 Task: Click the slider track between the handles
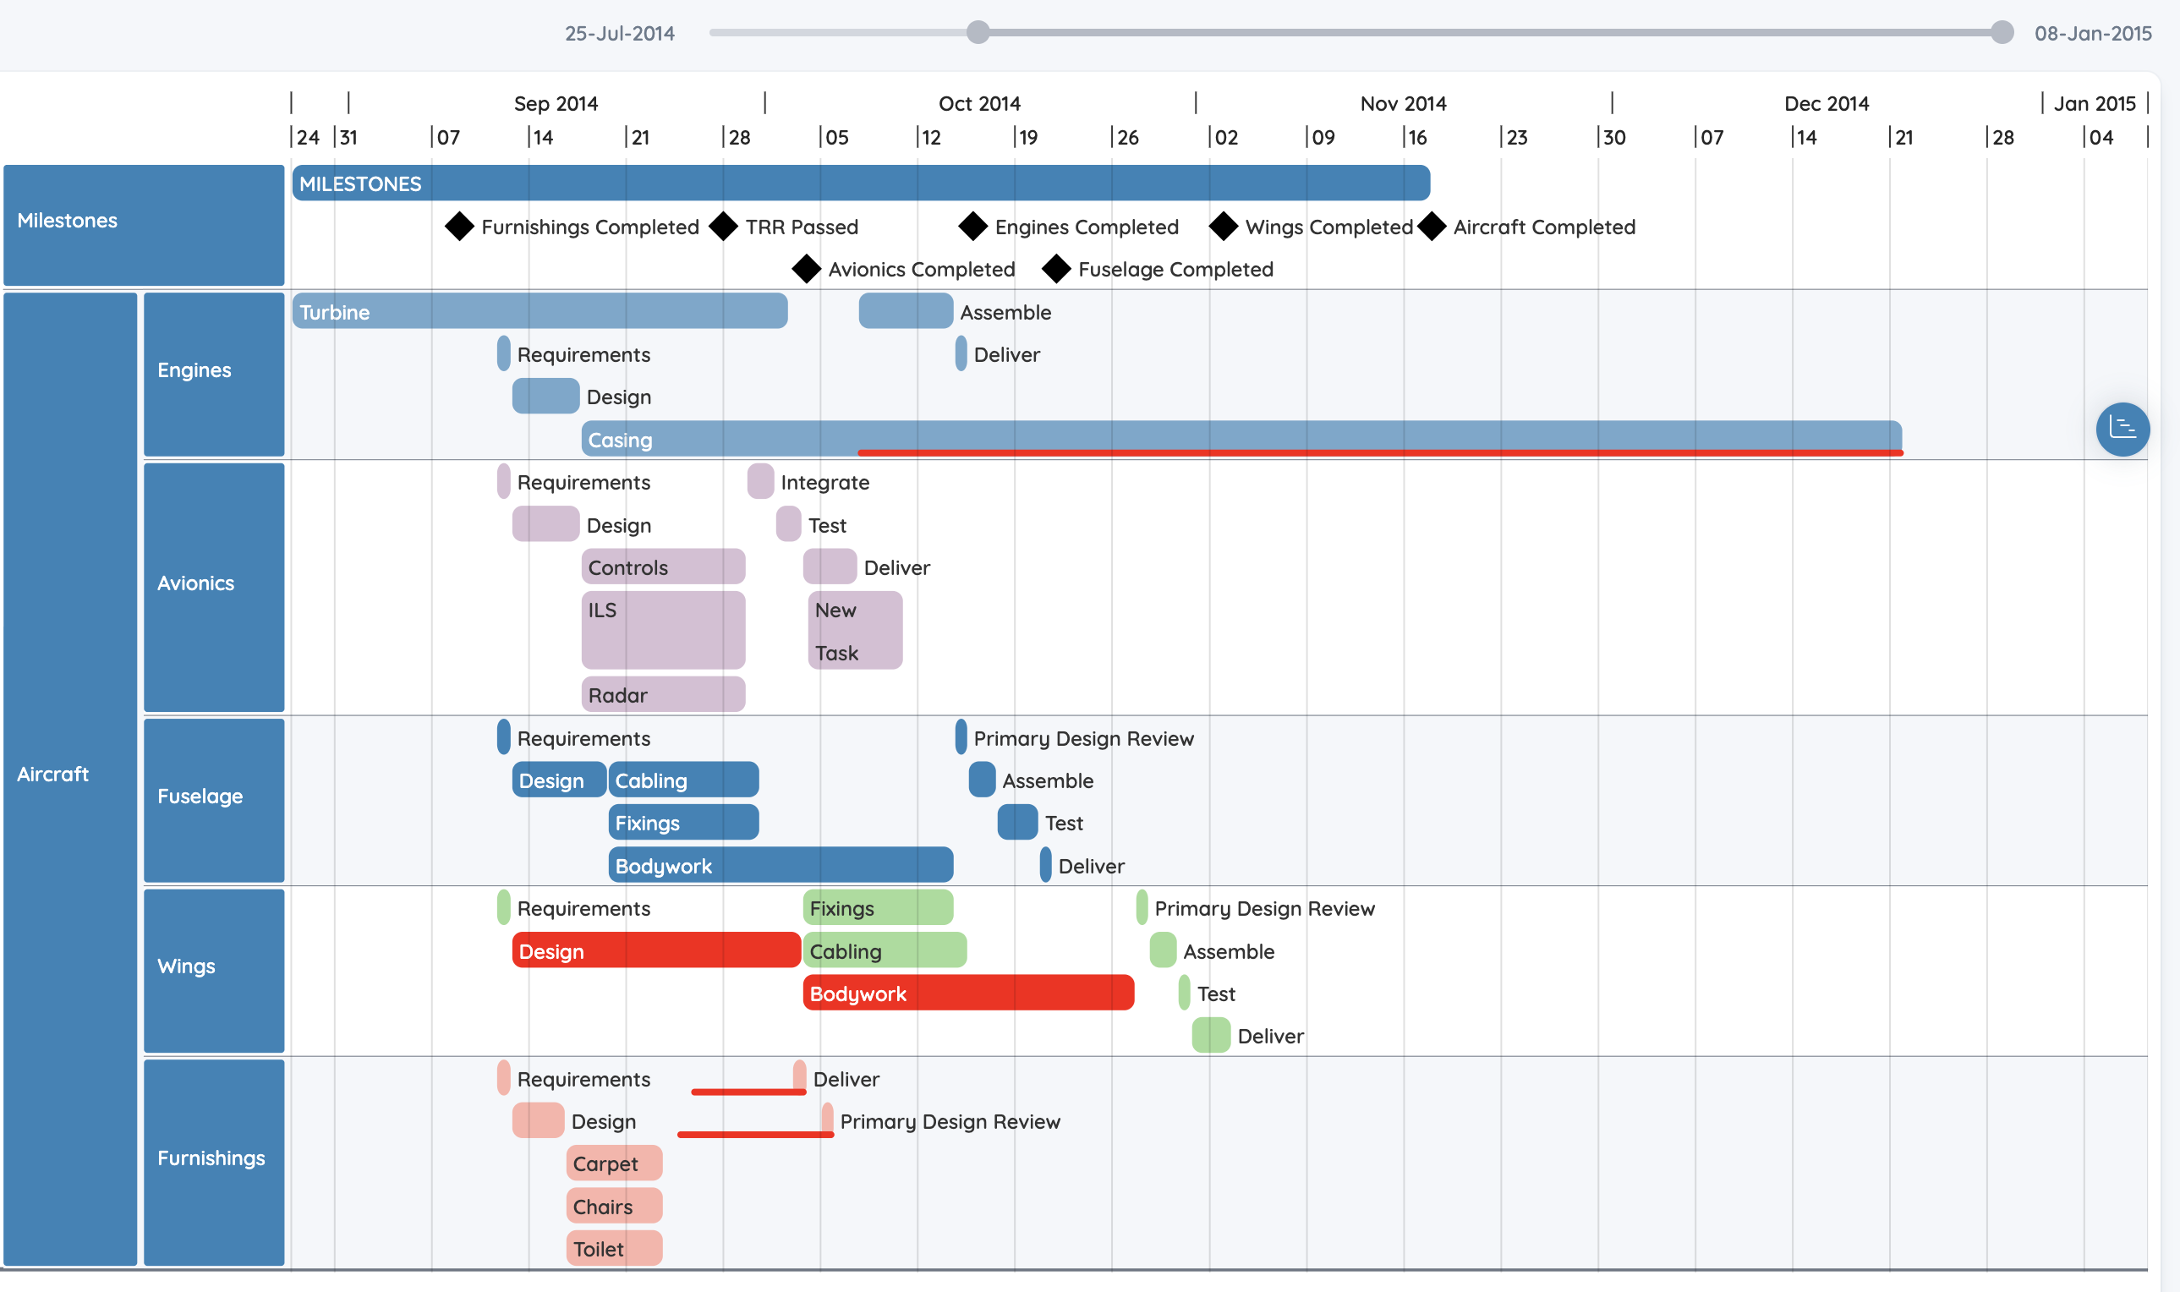pyautogui.click(x=1490, y=32)
